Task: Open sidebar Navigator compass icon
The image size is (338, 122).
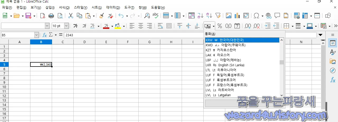Action: [x=333, y=70]
